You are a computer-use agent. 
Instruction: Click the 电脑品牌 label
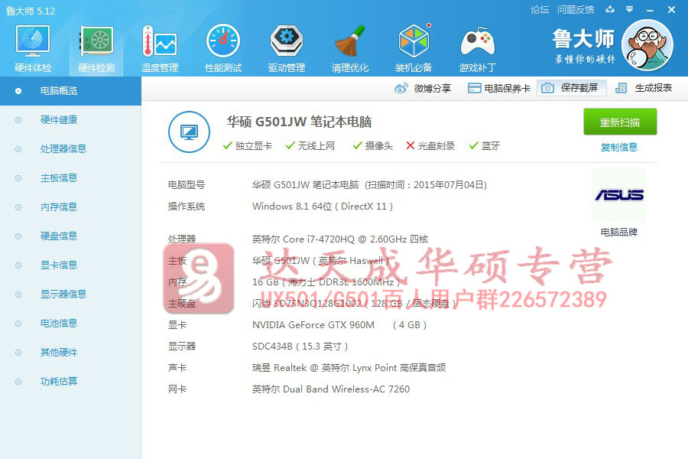[619, 233]
